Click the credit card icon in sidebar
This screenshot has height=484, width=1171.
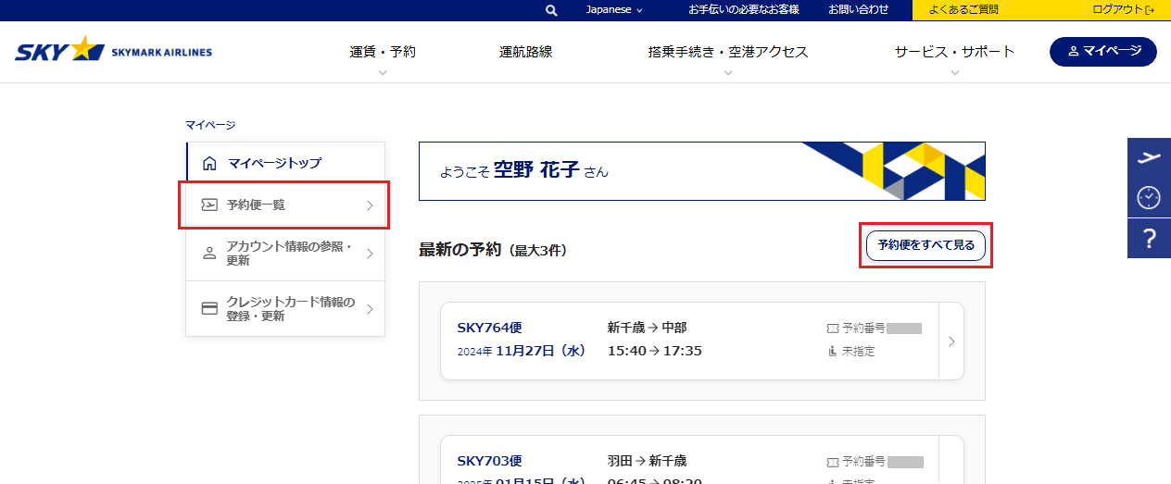pyautogui.click(x=209, y=308)
